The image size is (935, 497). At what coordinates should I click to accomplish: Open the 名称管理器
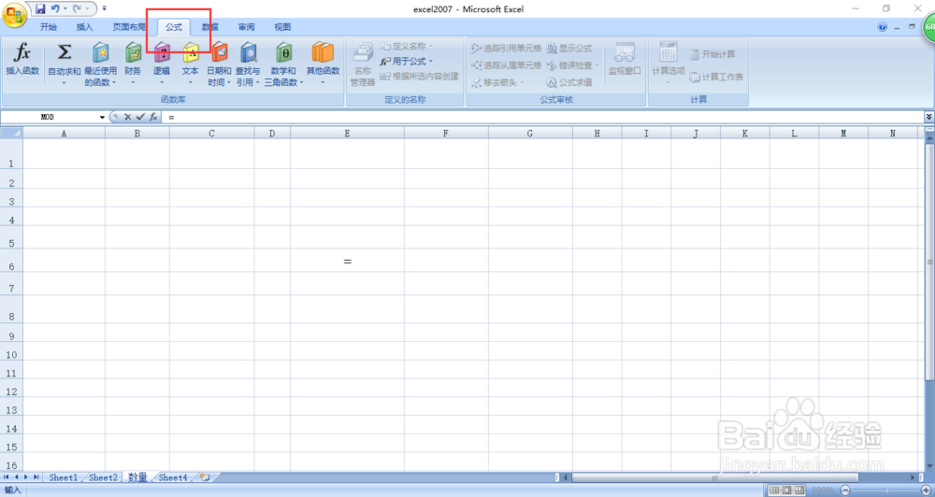(363, 64)
